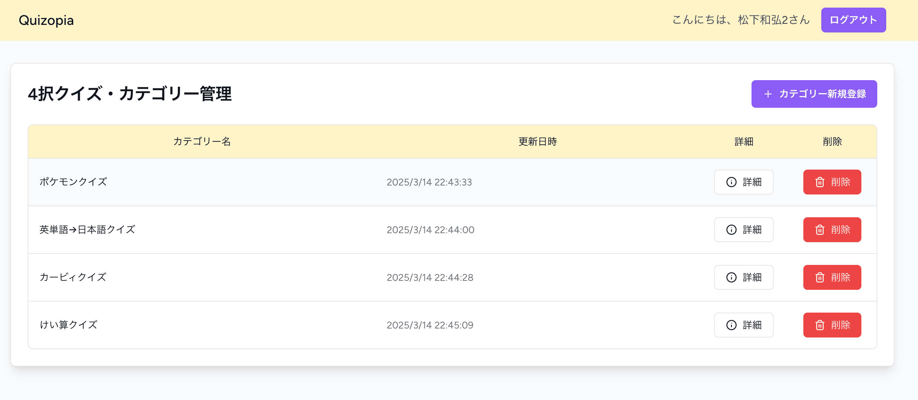Click trash icon in ポケモンクイズ row

click(820, 182)
